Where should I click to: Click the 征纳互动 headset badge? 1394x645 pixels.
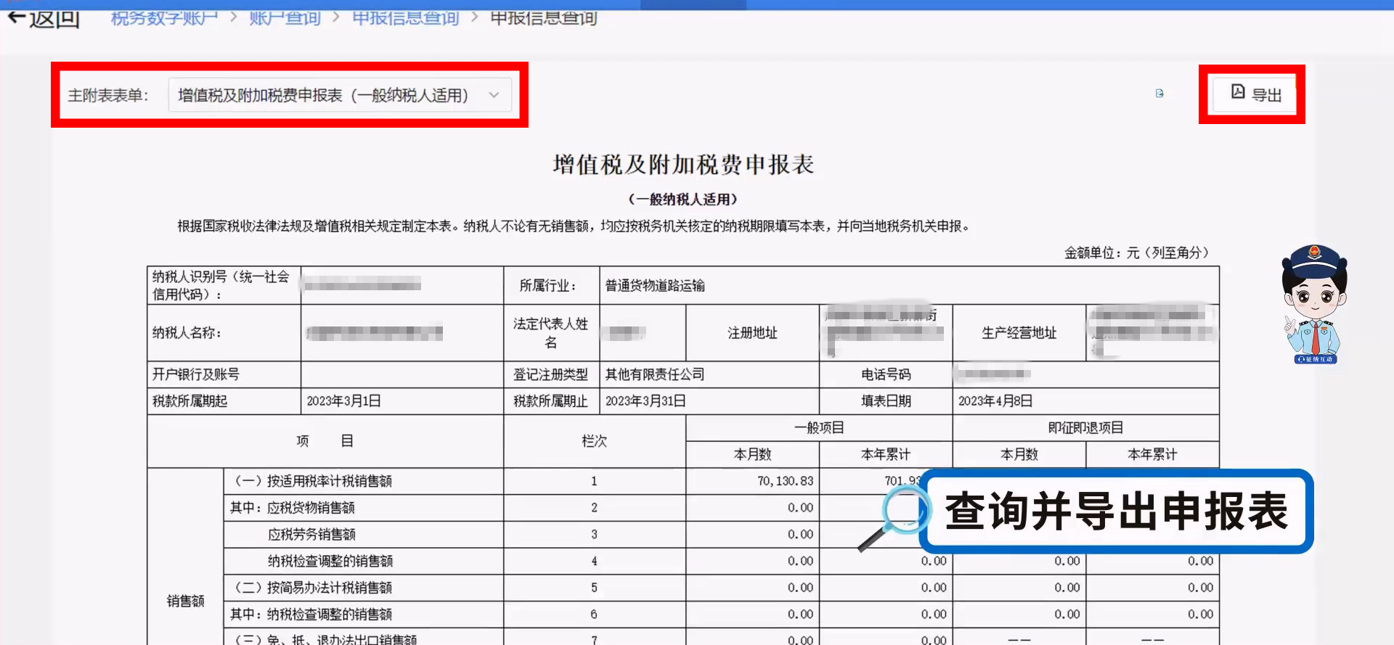(x=1315, y=359)
